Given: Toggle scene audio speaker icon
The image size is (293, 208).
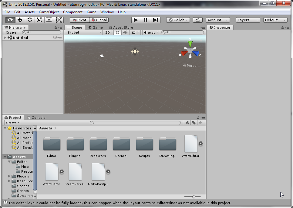Looking at the screenshot, I should point(125,32).
